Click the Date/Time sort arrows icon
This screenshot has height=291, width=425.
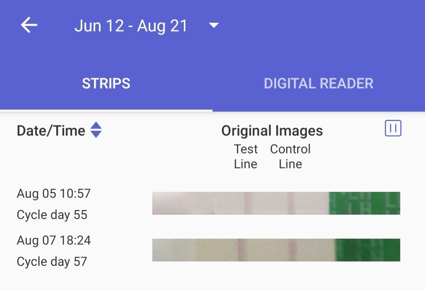tap(96, 130)
